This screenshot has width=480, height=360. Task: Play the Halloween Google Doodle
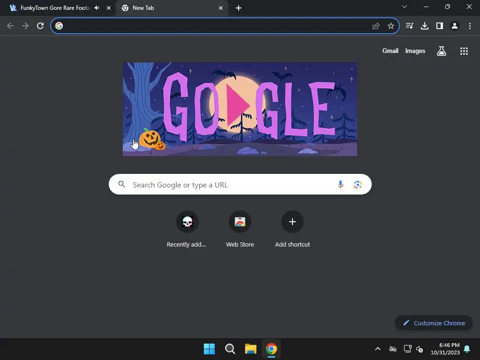[x=238, y=105]
